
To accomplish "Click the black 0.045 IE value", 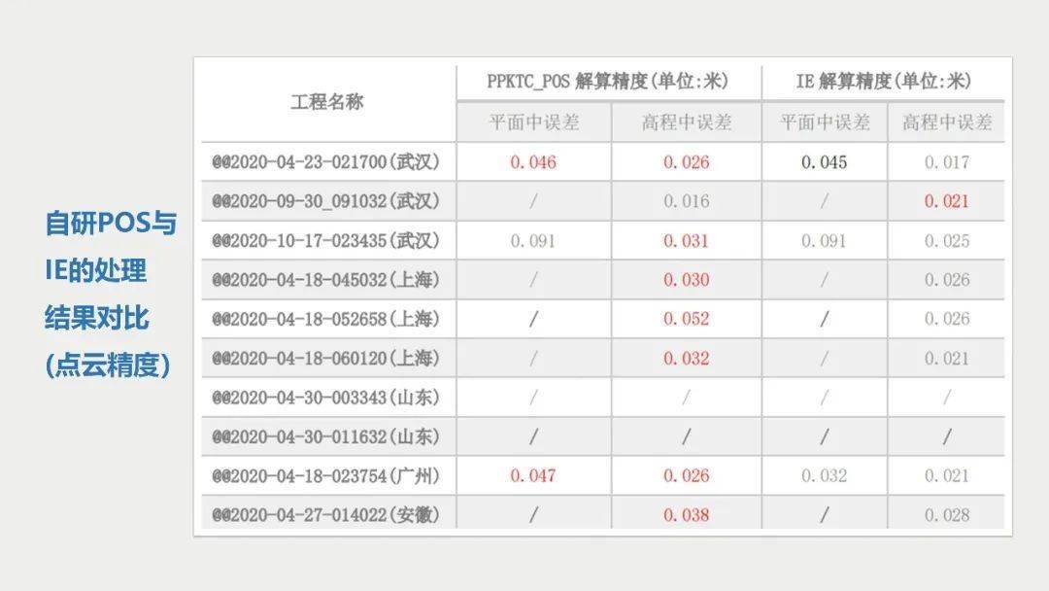I will pos(825,162).
